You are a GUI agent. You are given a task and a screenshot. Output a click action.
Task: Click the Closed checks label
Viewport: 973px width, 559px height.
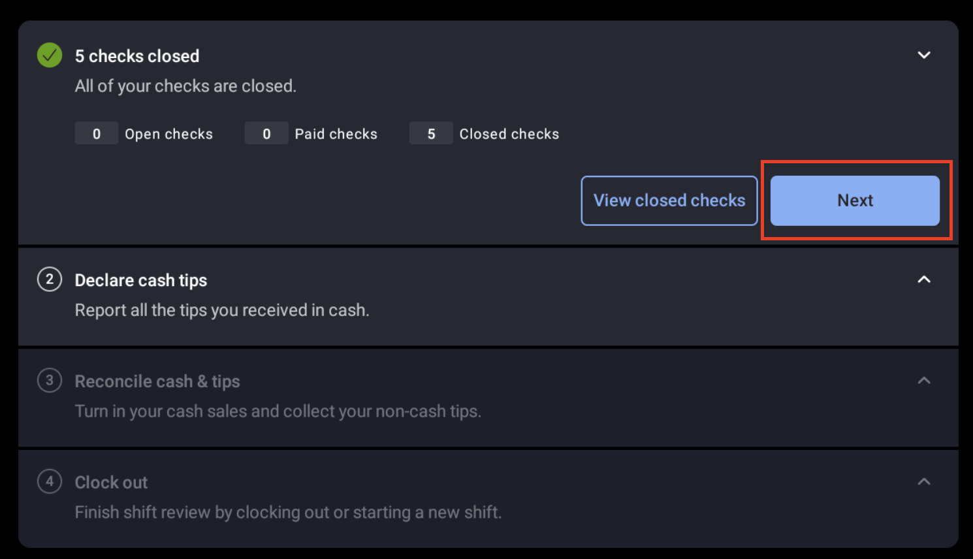click(x=509, y=133)
